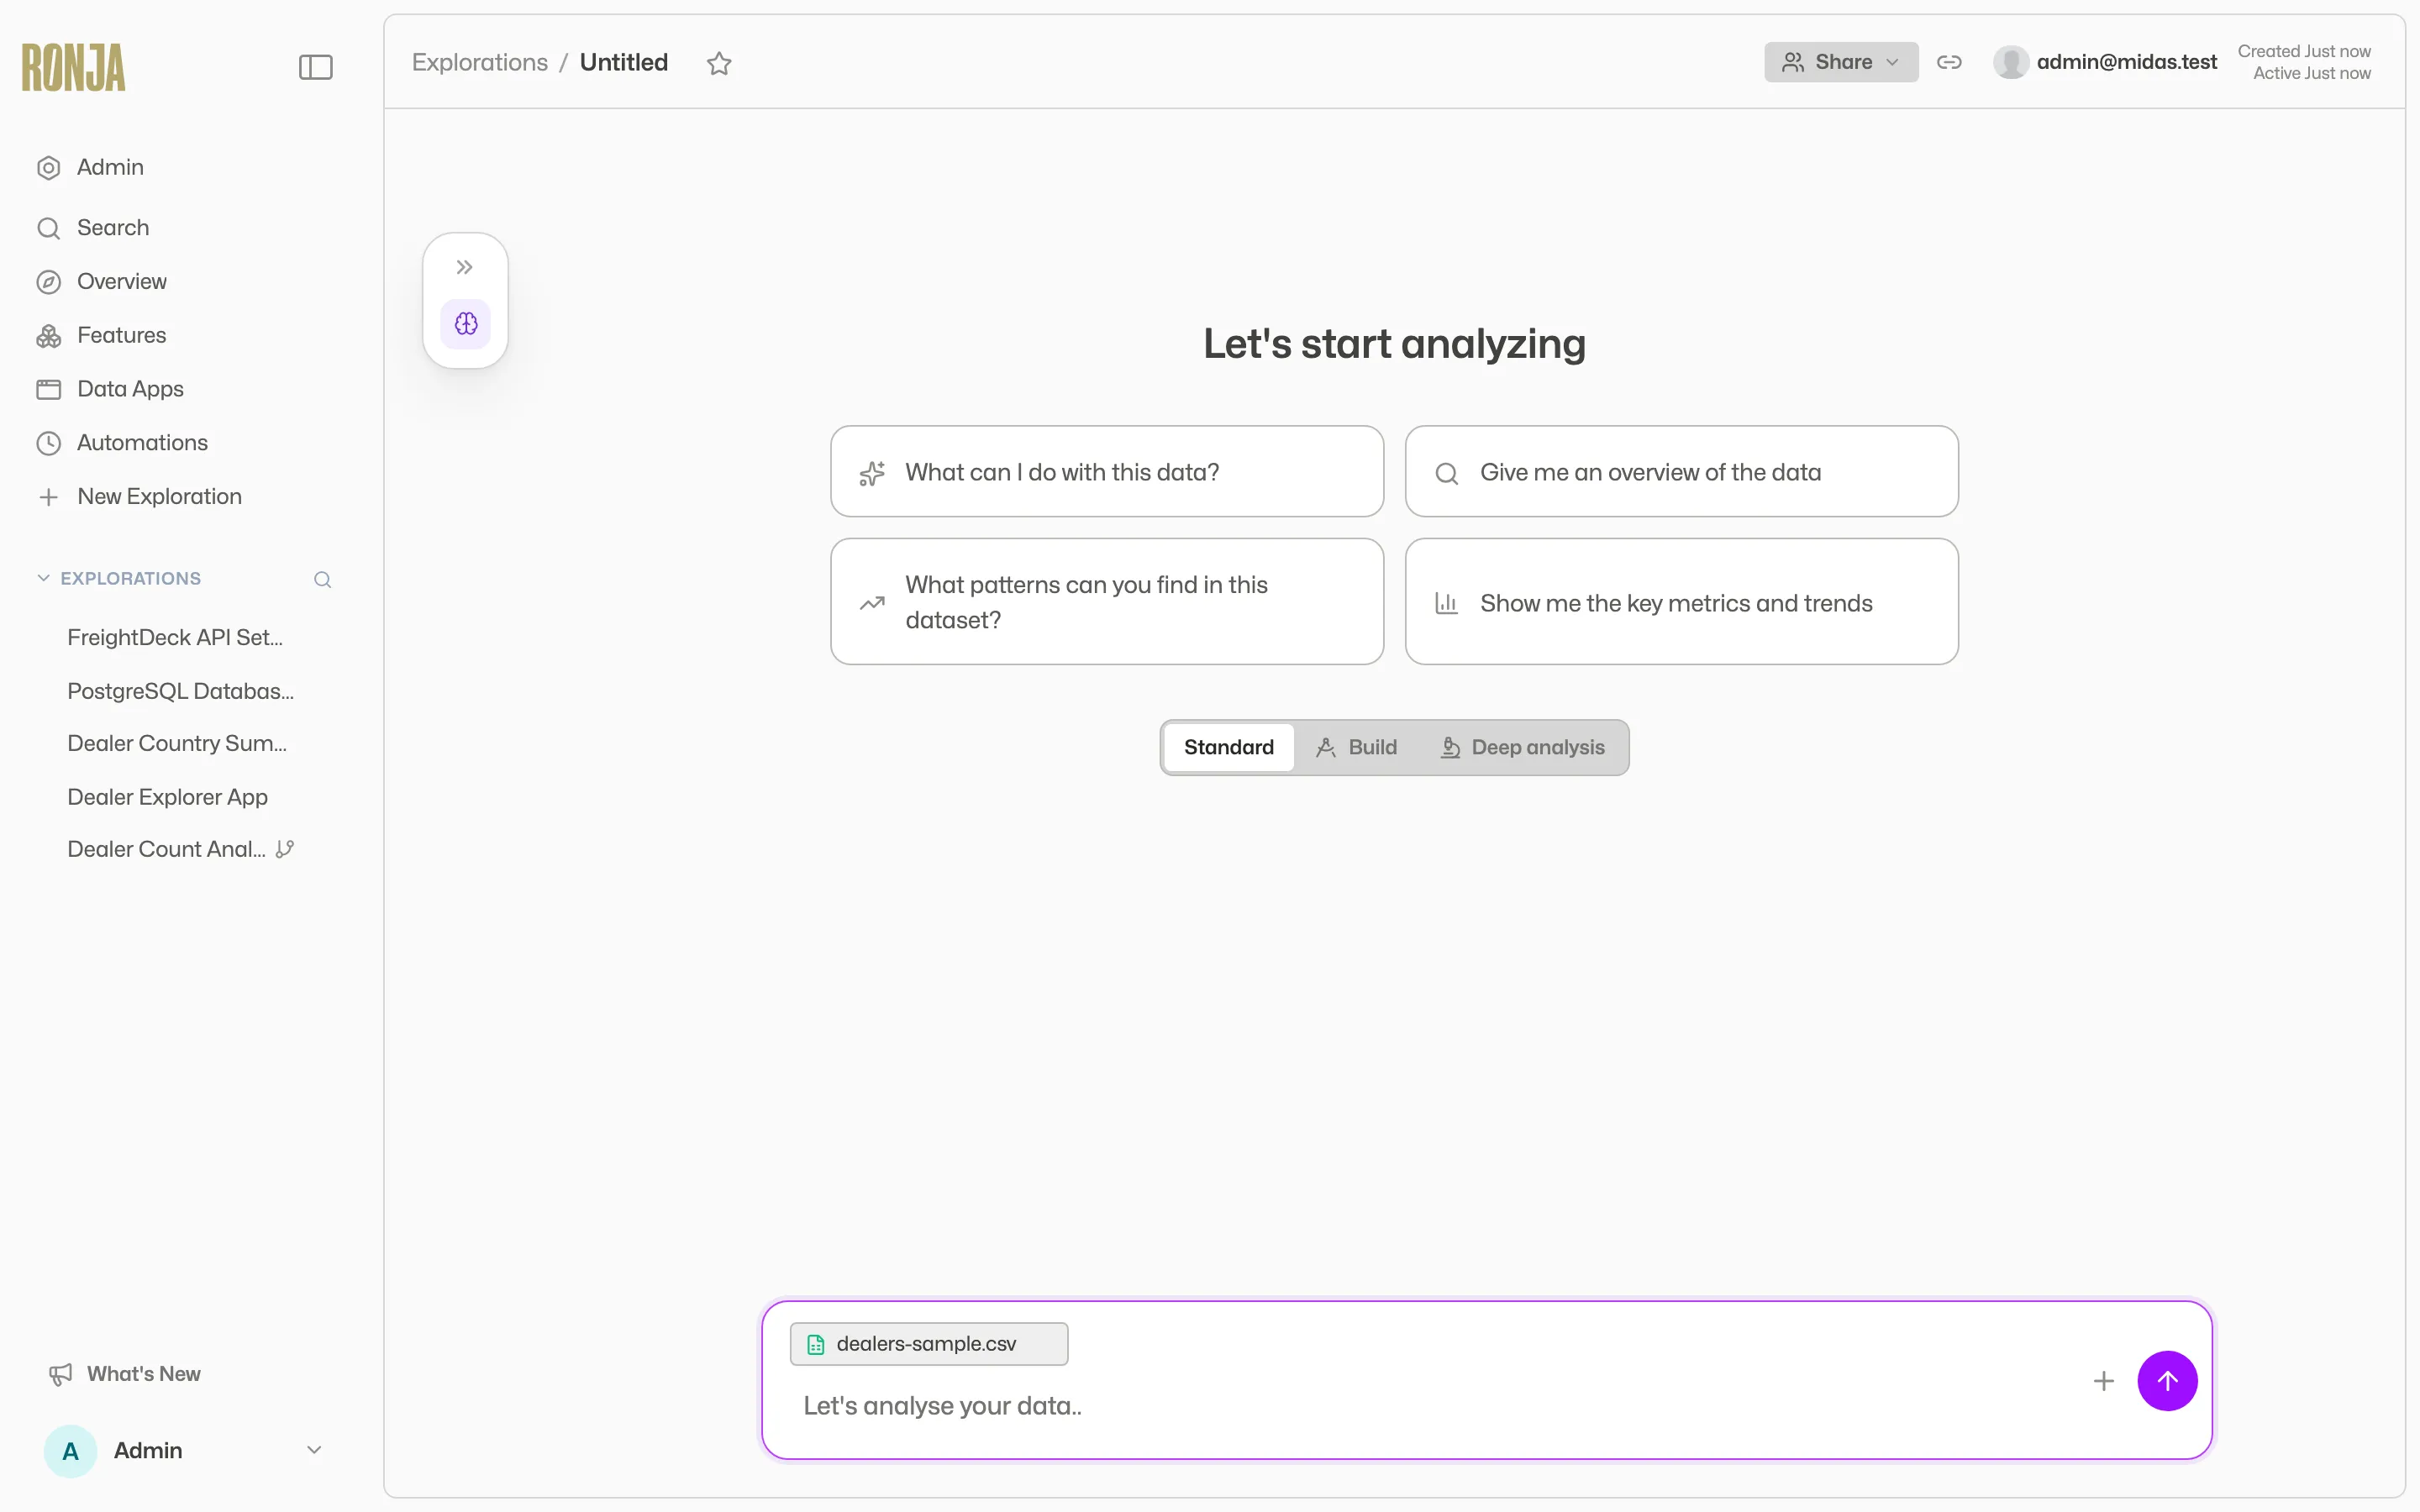
Task: Add attachment with the plus icon
Action: click(x=2103, y=1380)
